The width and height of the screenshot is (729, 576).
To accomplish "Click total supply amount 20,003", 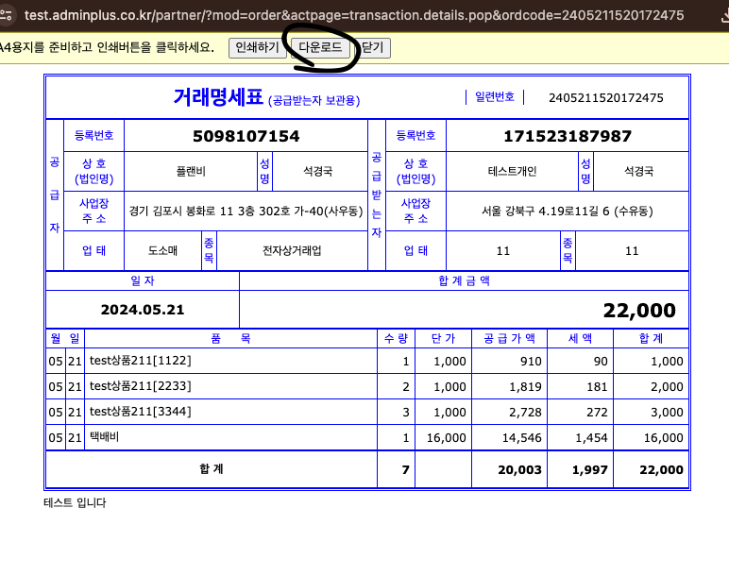I will coord(519,470).
